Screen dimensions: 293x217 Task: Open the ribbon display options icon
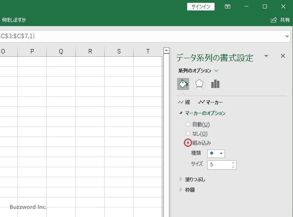227,6
